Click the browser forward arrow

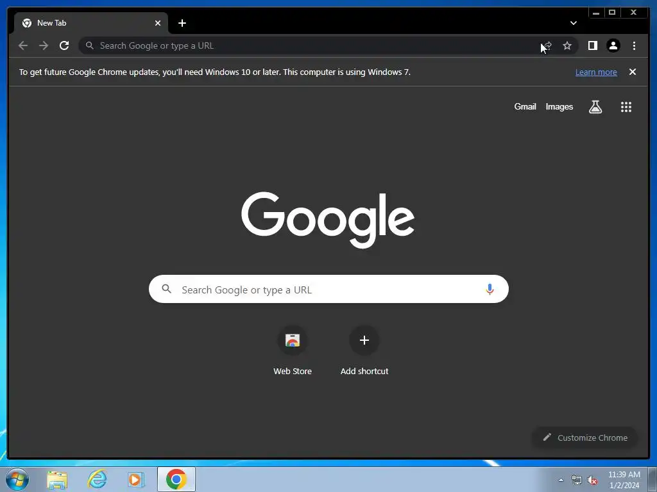(44, 45)
